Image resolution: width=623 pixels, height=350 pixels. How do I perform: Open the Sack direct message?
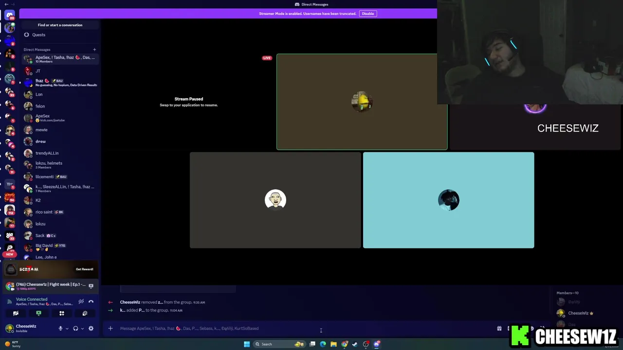[x=60, y=236]
